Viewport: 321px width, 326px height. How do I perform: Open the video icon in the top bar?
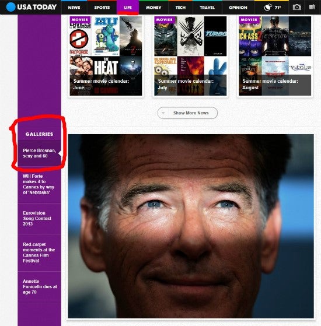312,7
